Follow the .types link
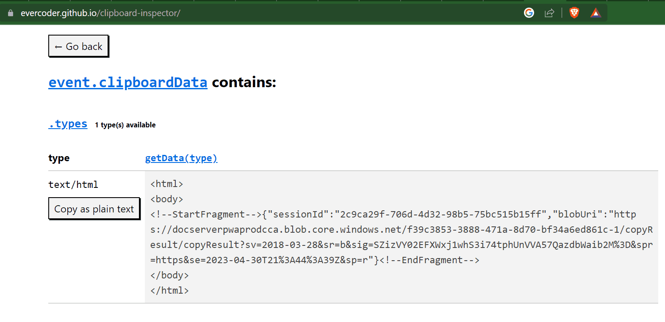This screenshot has height=322, width=665. [68, 124]
